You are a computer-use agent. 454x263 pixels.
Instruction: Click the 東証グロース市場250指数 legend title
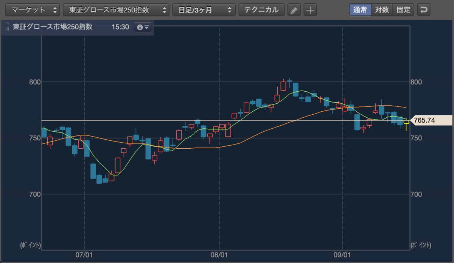click(53, 27)
